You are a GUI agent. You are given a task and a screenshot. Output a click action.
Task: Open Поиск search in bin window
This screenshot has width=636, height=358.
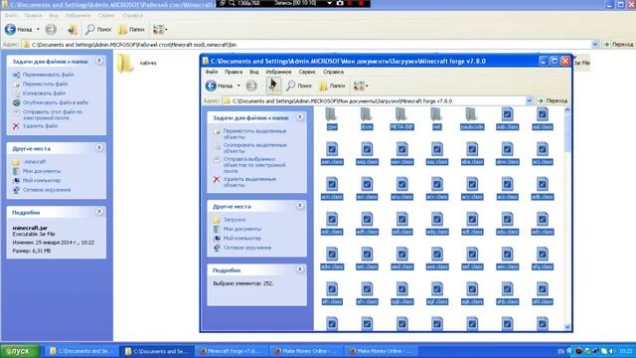point(98,29)
